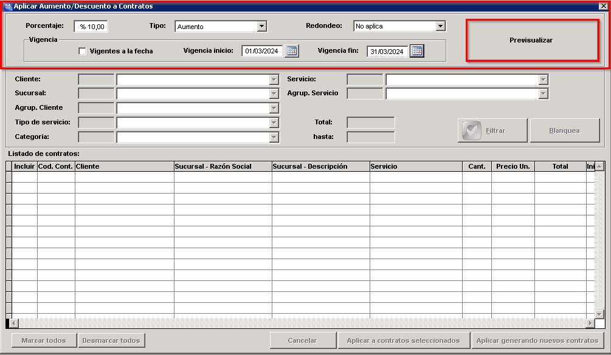Click the Cod. Cont. column header

[x=56, y=166]
